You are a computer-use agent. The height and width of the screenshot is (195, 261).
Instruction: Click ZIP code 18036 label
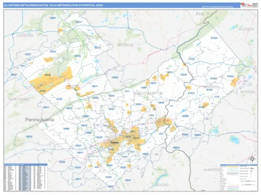pyautogui.click(x=123, y=167)
